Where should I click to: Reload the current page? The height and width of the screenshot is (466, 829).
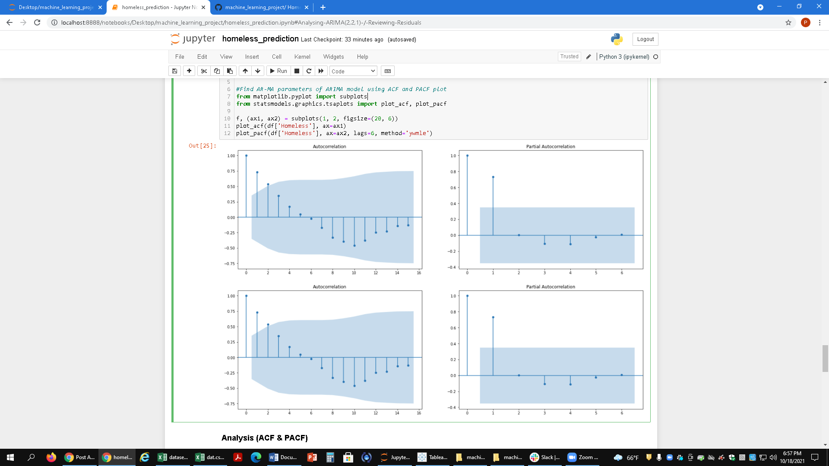(37, 22)
